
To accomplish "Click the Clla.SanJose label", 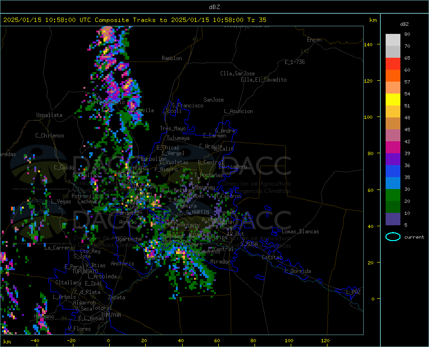I will click(237, 74).
